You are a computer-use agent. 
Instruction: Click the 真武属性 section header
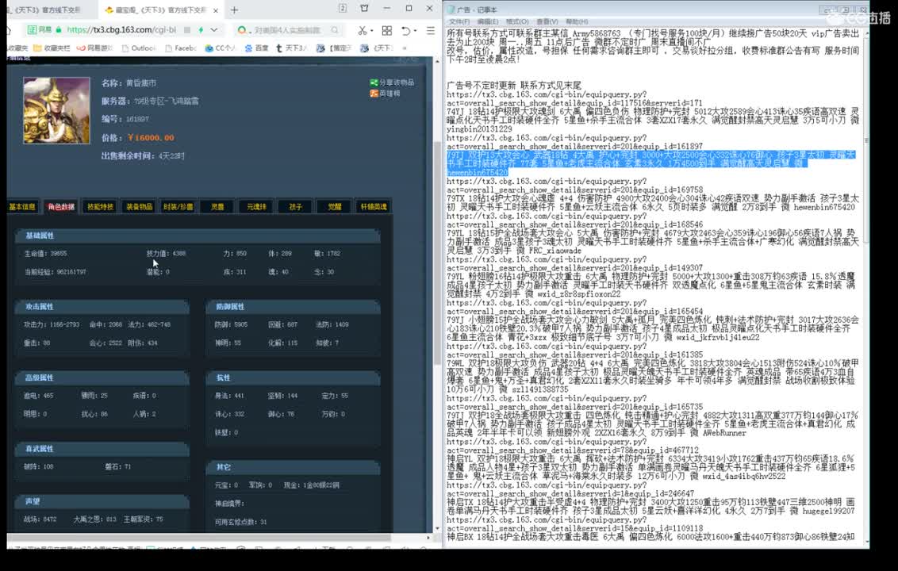[102, 448]
